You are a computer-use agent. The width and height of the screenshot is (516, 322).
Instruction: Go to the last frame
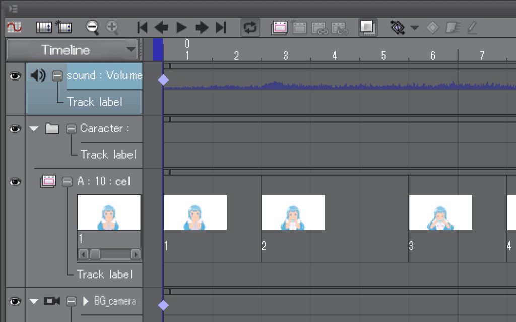221,27
